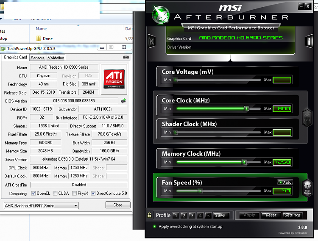Select Afterburner profile slot 1
This screenshot has height=241, width=318.
[176, 215]
